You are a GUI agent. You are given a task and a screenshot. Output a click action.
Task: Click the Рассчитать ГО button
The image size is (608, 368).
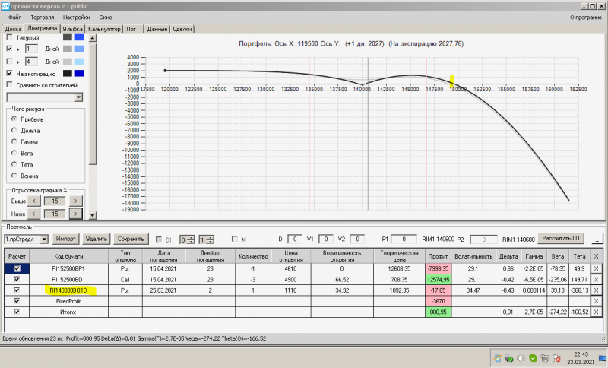[561, 239]
